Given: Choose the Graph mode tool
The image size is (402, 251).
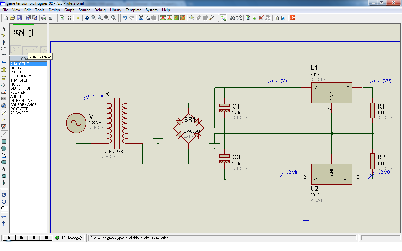Looking at the screenshot, I should point(4,92).
